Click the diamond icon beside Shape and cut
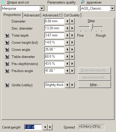 pos(3,2)
